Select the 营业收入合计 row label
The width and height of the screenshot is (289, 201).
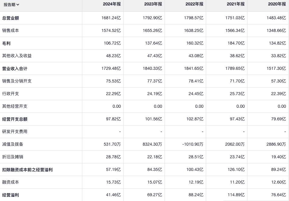(15, 69)
